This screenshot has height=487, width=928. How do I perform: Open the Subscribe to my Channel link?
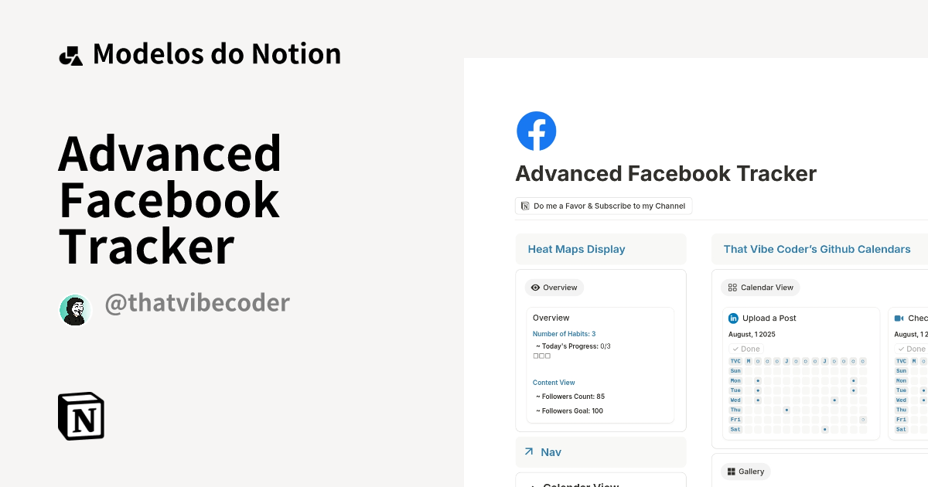(604, 206)
